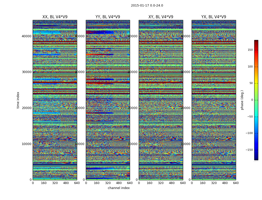The height and width of the screenshot is (200, 262).
Task: Select the 'YX, BL V4*V9' panel title
Action: [214, 17]
